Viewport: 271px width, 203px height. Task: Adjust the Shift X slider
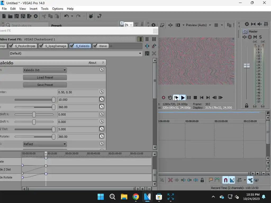pyautogui.click(x=34, y=114)
